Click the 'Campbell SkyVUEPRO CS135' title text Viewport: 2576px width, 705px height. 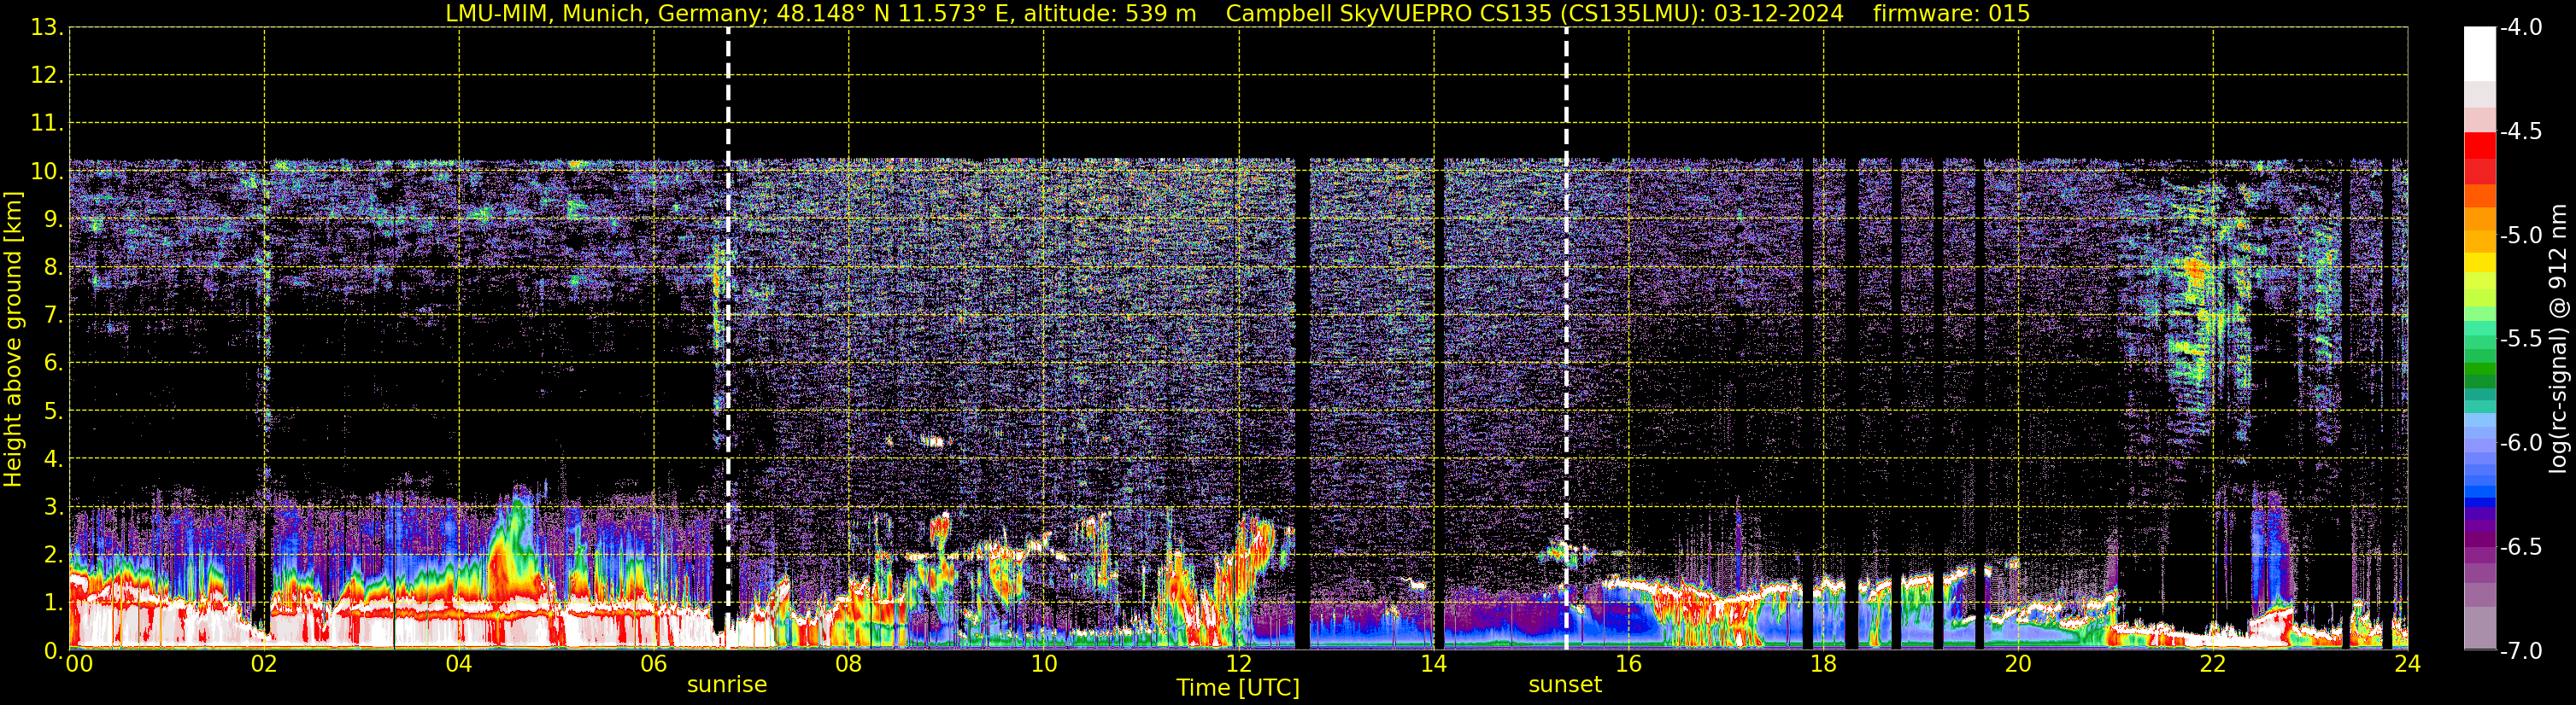click(1389, 14)
